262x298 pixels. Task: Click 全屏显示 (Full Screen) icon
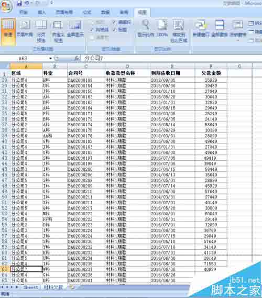pos(75,29)
